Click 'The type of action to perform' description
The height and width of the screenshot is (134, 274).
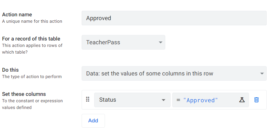tap(32, 77)
